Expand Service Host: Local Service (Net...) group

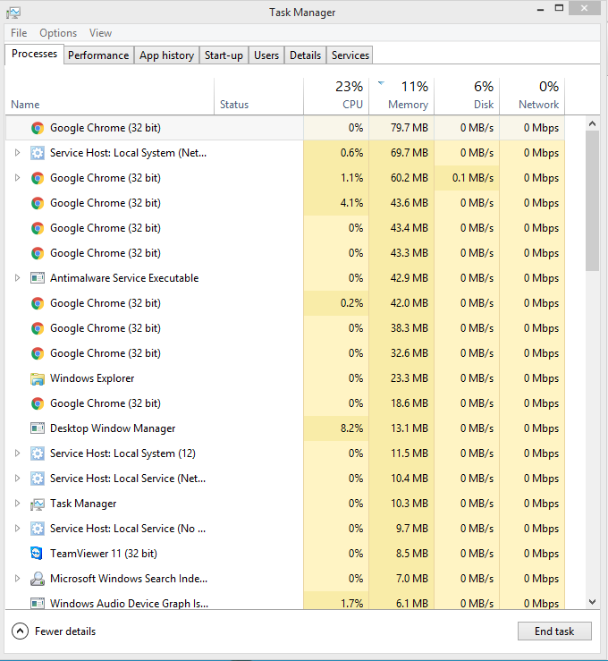(17, 478)
